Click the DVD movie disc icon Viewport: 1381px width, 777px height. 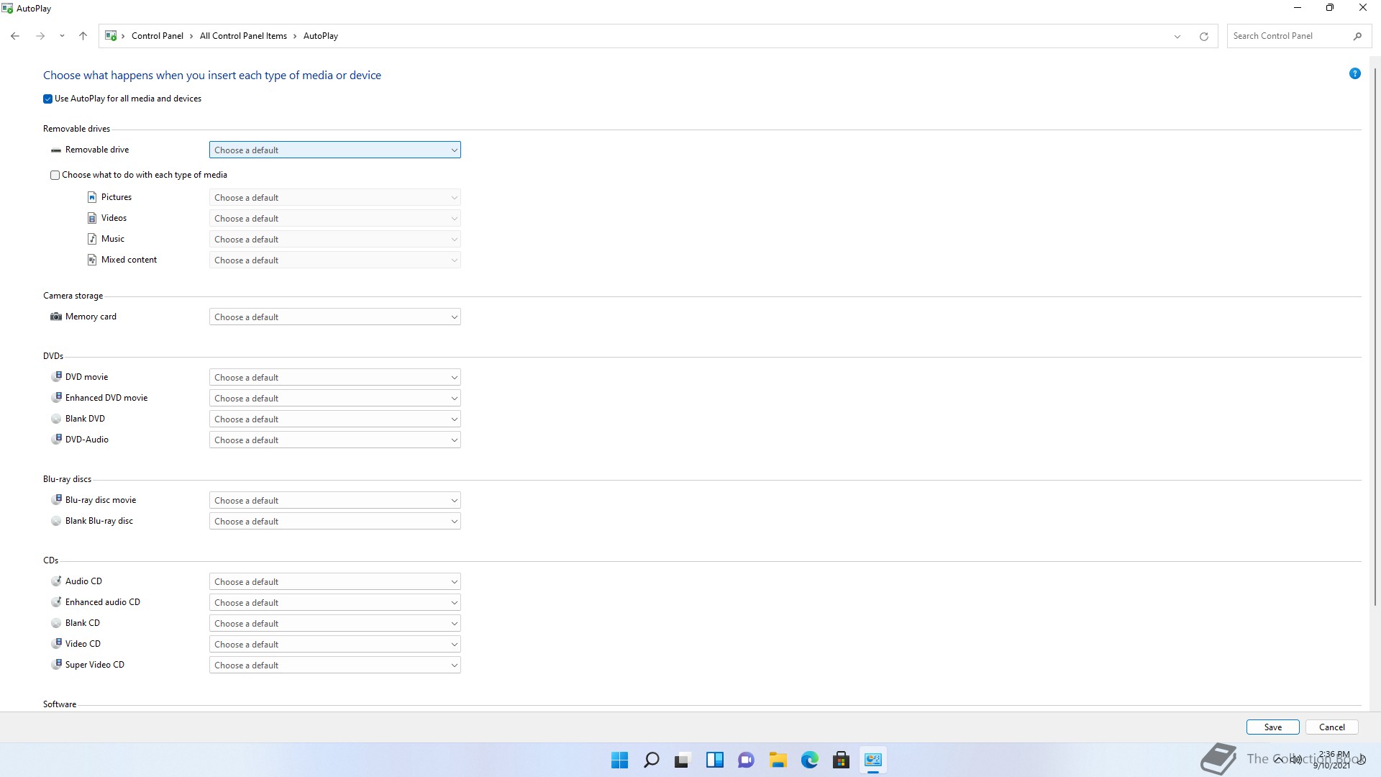(56, 377)
